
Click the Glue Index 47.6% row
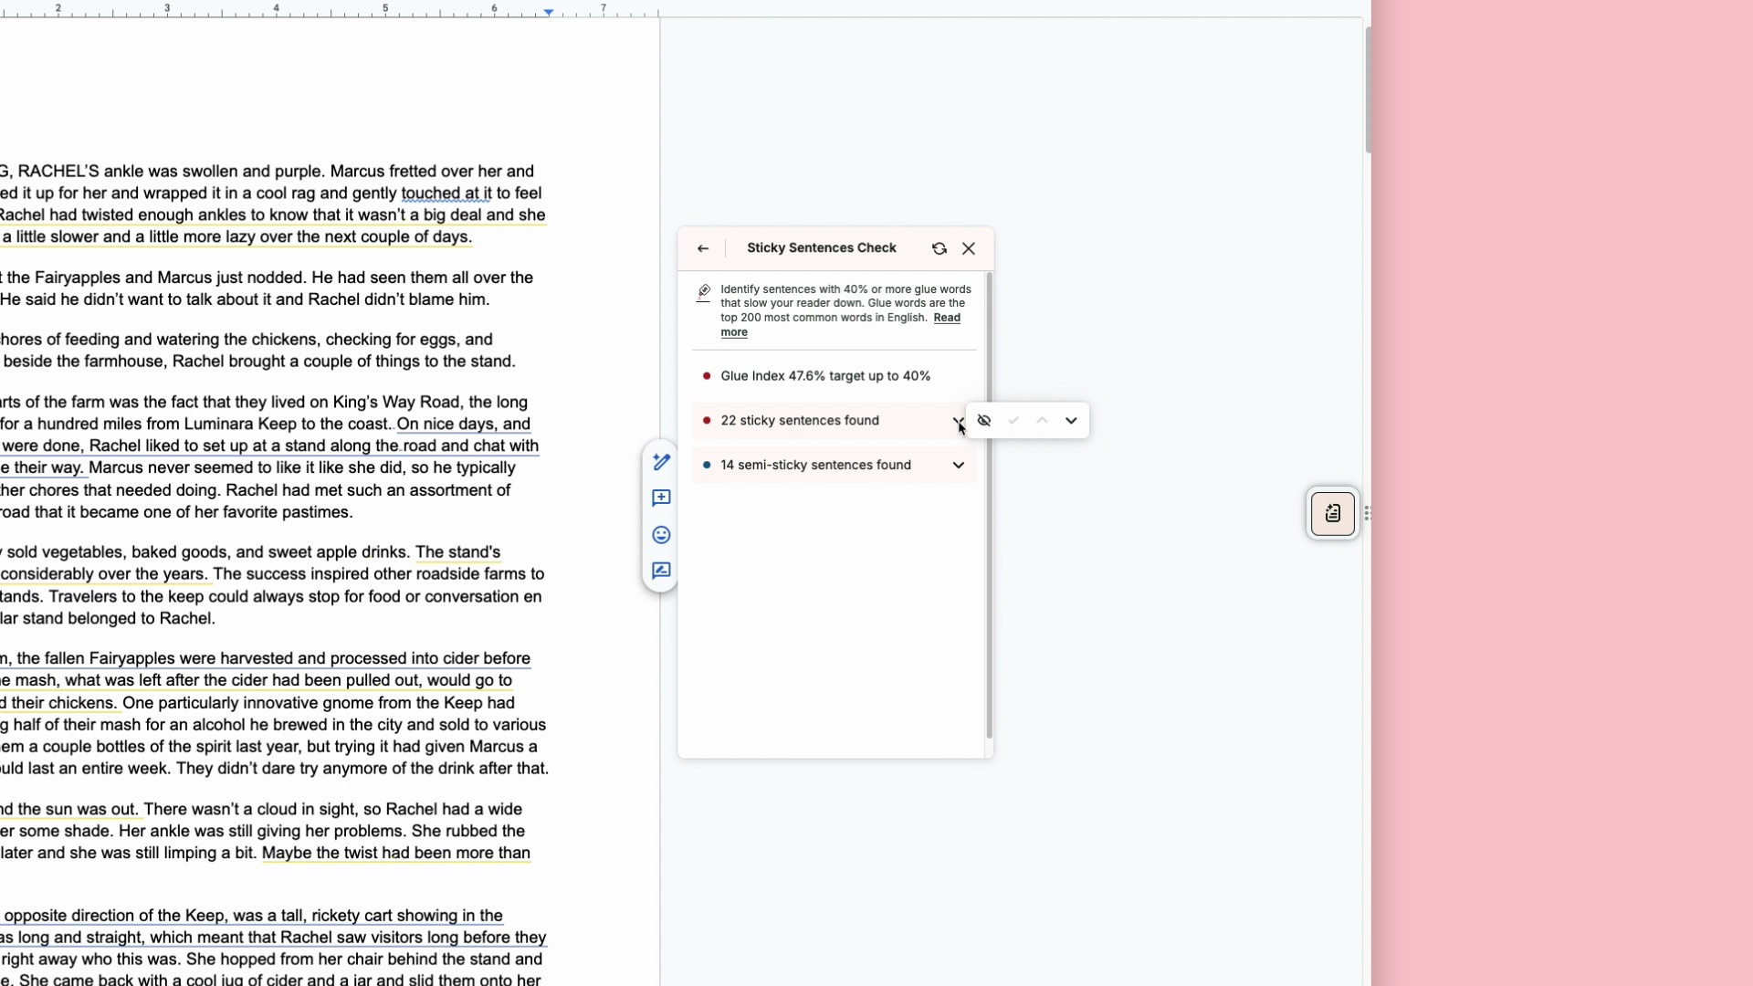pyautogui.click(x=825, y=376)
